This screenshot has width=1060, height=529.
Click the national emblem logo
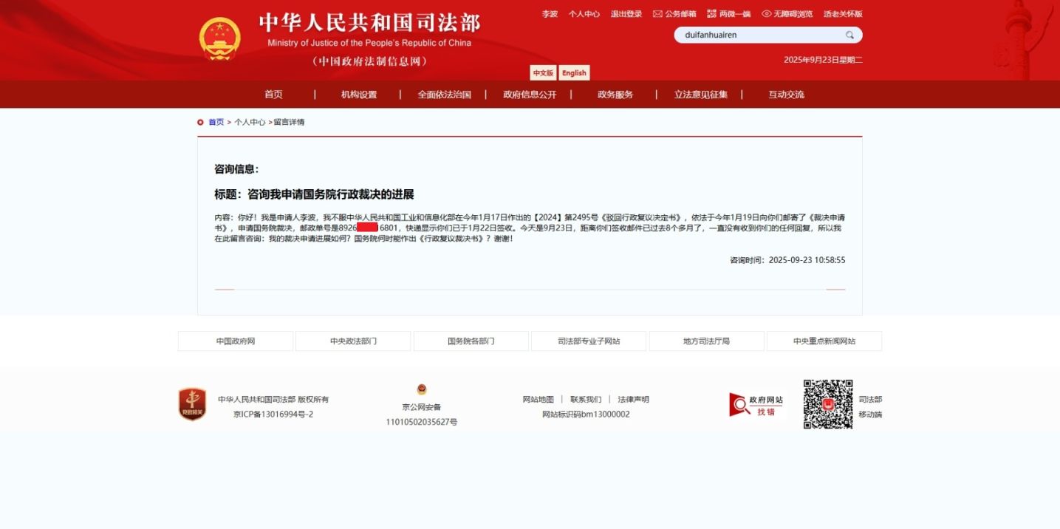coord(219,38)
